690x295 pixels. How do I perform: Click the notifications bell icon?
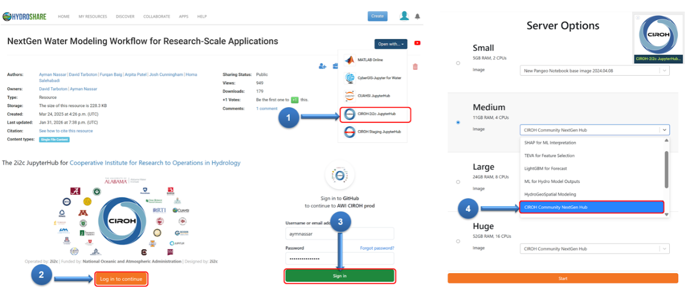417,16
